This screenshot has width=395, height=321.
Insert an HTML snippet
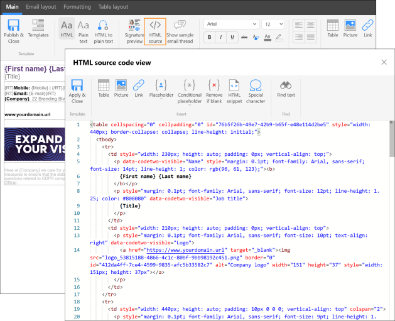pyautogui.click(x=234, y=91)
